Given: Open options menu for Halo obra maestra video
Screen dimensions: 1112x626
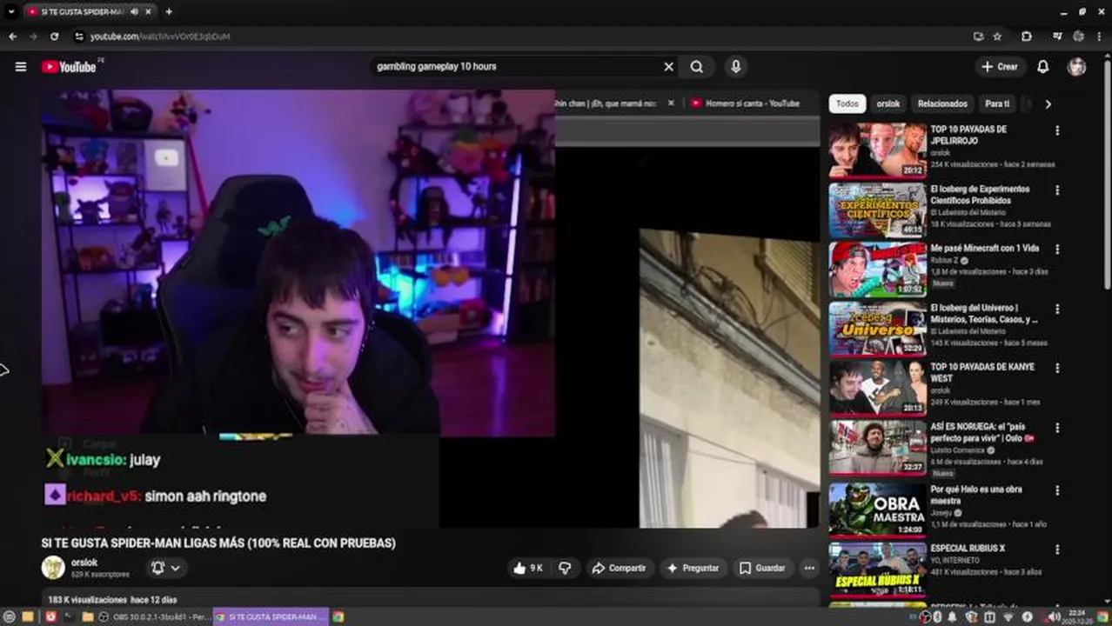Looking at the screenshot, I should coord(1057,489).
